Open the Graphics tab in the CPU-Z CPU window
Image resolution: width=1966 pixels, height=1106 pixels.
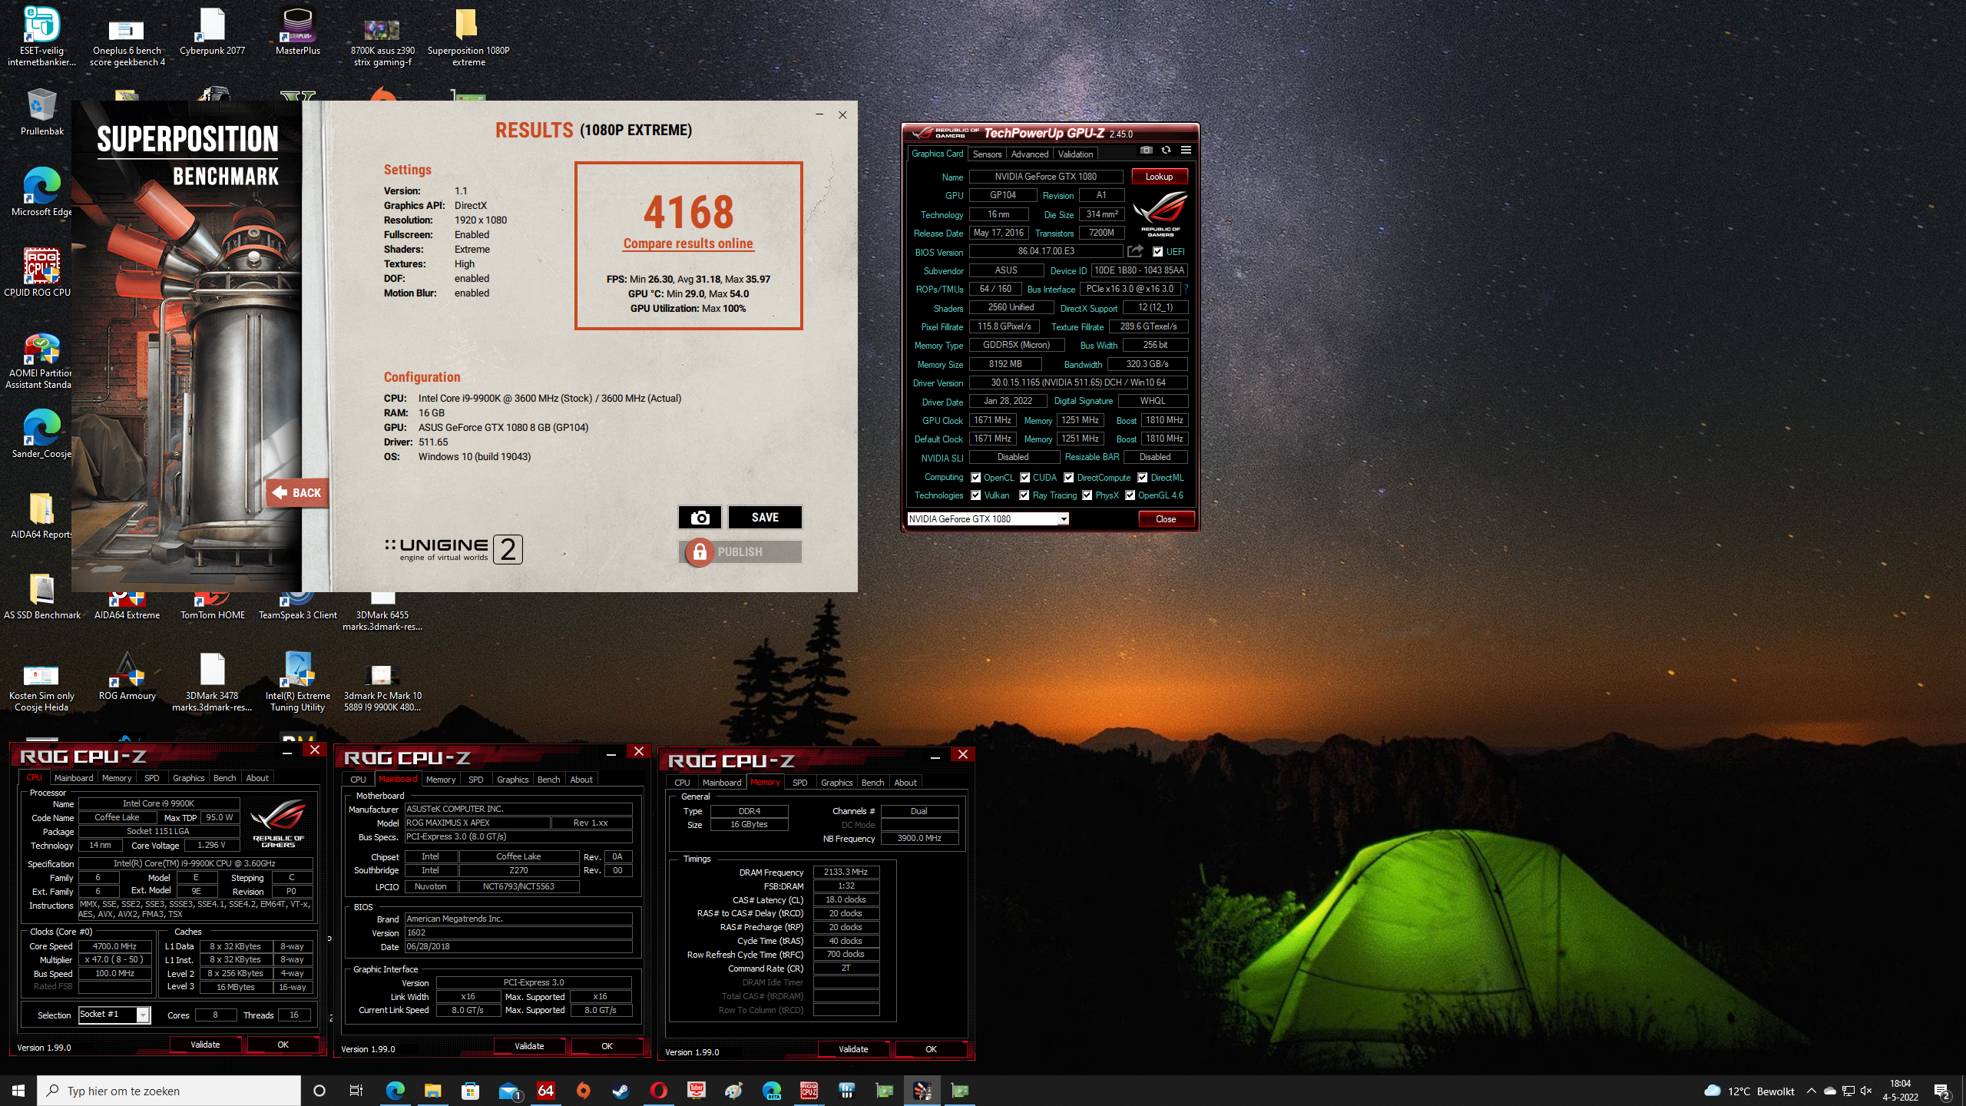click(188, 778)
